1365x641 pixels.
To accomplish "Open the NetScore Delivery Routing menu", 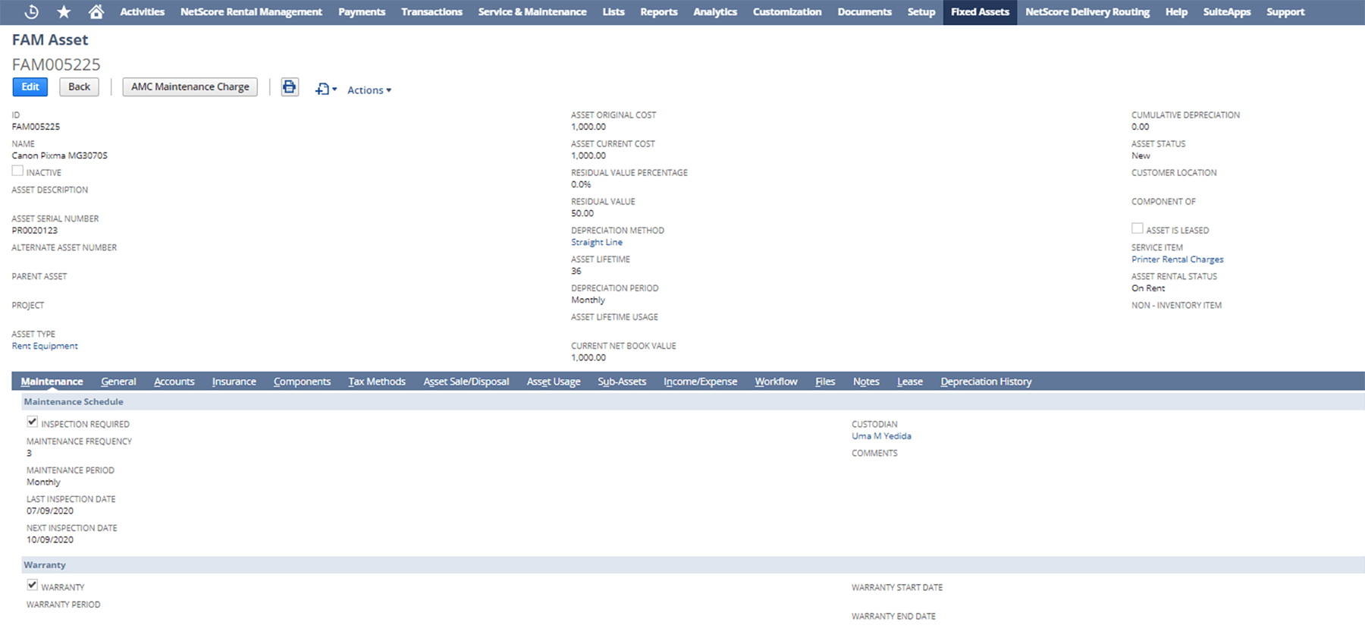I will click(1087, 12).
